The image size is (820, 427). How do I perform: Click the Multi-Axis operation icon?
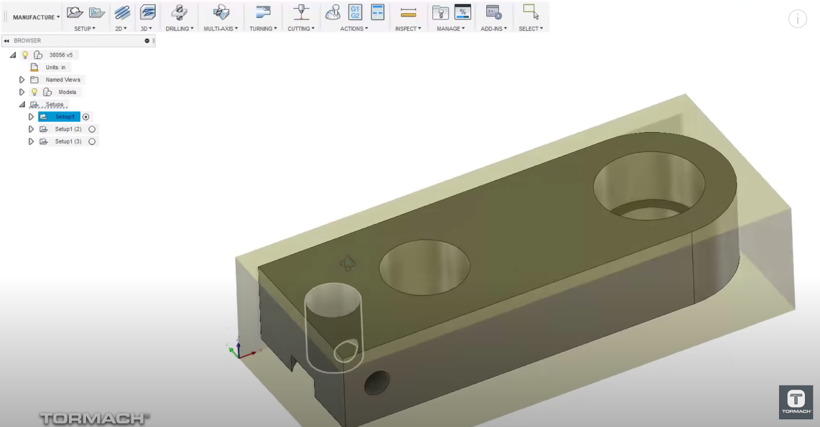[x=221, y=12]
